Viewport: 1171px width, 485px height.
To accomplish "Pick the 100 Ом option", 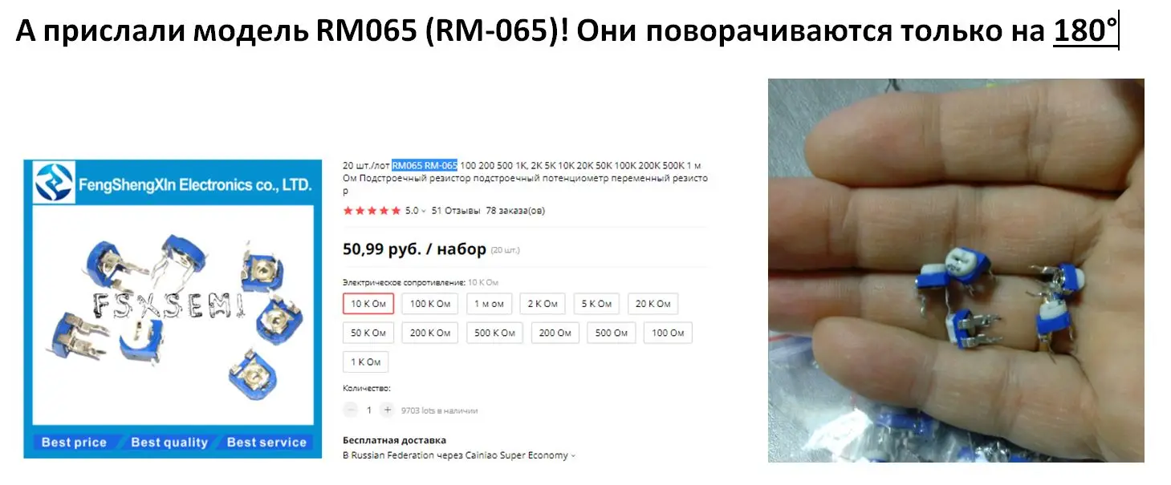I will (x=668, y=333).
